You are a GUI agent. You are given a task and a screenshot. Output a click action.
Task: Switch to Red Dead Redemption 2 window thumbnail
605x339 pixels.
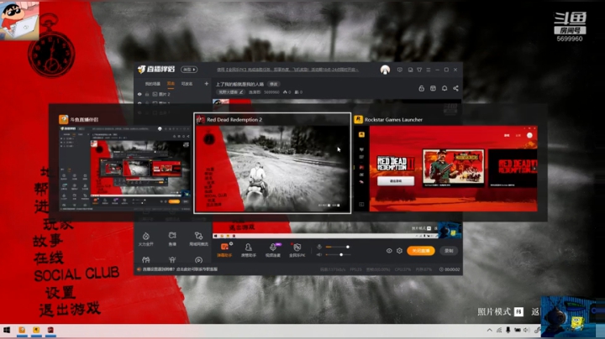(272, 163)
